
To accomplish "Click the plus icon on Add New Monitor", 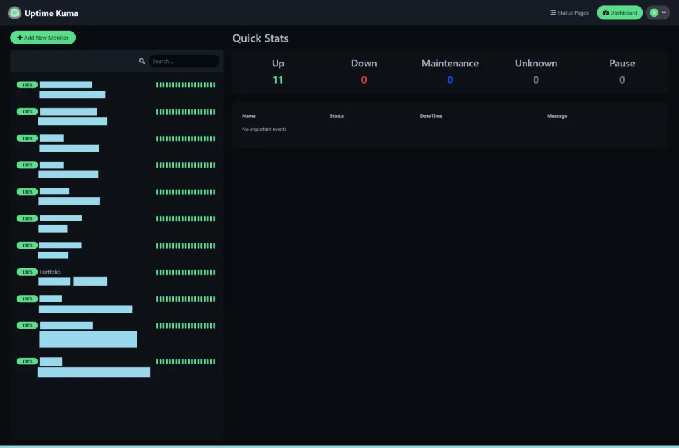I will tap(20, 38).
